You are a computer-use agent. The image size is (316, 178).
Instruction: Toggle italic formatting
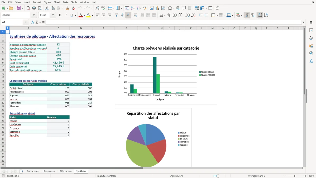pos(66,15)
